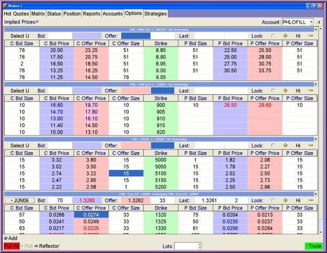Close the Gold options panel
This screenshot has width=327, height=253.
[315, 84]
